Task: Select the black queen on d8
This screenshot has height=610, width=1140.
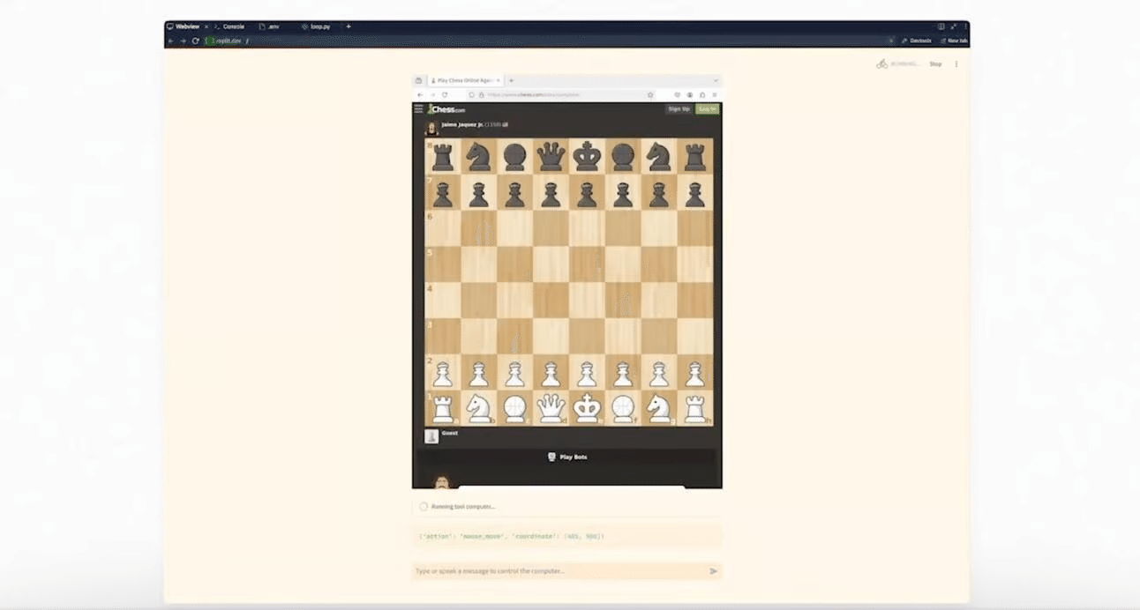Action: click(x=551, y=157)
